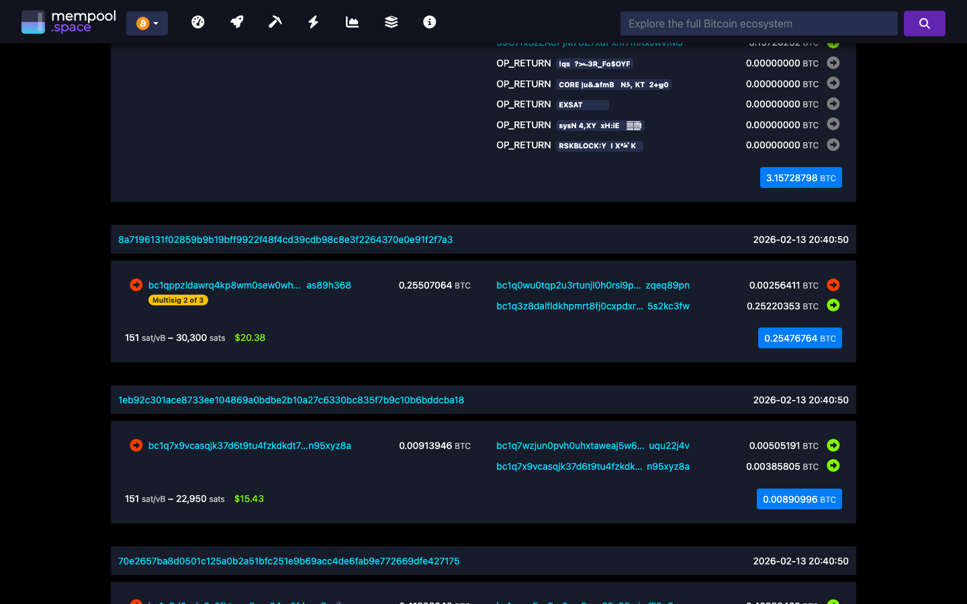967x604 pixels.
Task: Click the gray arrow next to EXSAT output
Action: [x=833, y=104]
